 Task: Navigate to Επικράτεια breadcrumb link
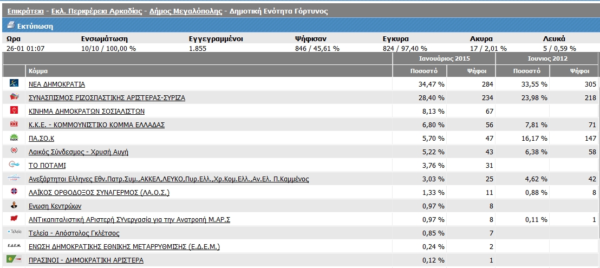[x=24, y=11]
